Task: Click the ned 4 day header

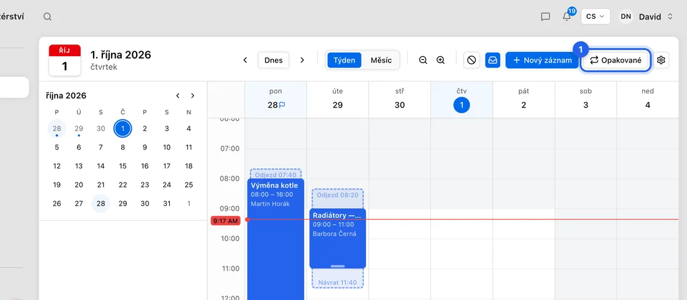Action: click(648, 98)
